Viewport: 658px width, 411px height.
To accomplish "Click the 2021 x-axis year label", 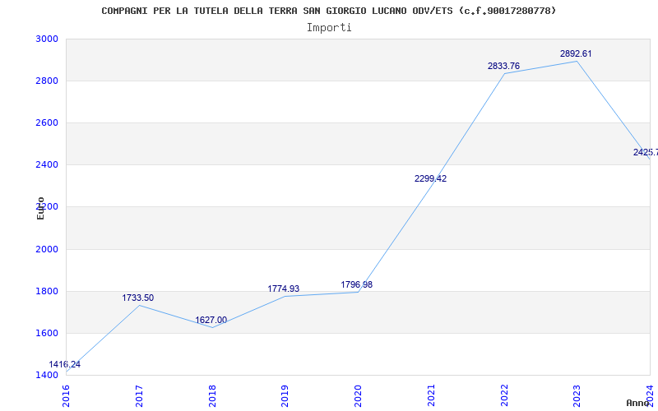I will coord(431,396).
